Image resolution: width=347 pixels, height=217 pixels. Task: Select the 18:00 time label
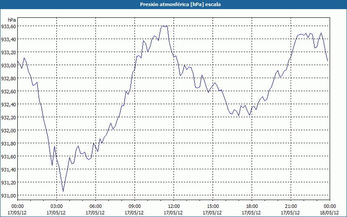point(252,207)
